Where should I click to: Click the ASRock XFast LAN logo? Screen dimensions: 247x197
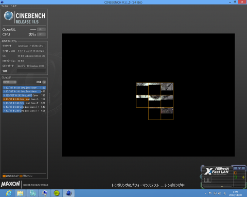[x=217, y=171]
